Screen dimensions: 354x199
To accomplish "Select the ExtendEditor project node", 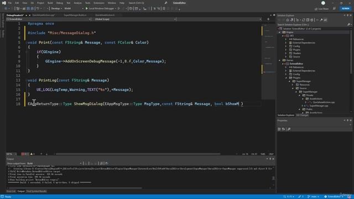I will [296, 64].
